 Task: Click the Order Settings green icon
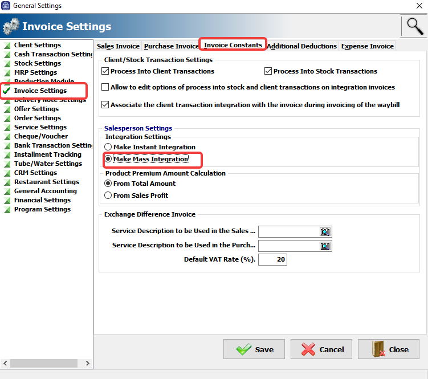point(7,118)
